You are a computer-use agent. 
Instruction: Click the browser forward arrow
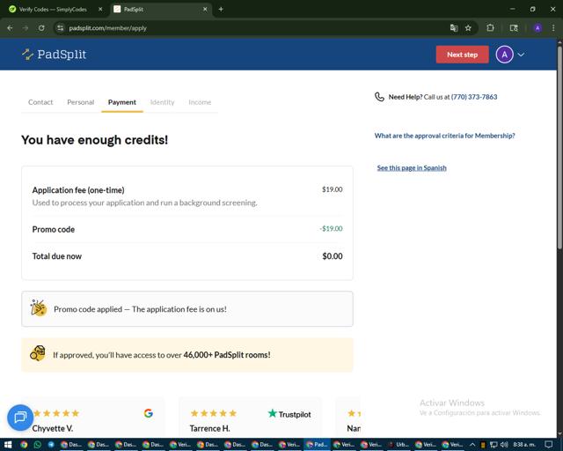pos(26,28)
